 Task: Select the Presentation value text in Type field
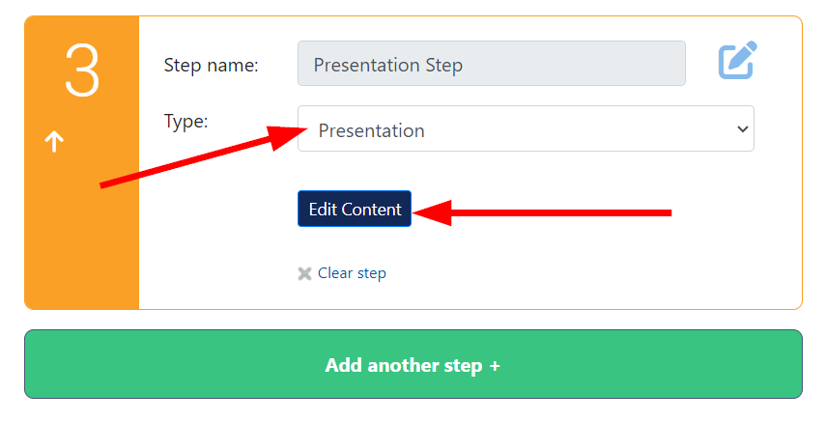pos(371,130)
